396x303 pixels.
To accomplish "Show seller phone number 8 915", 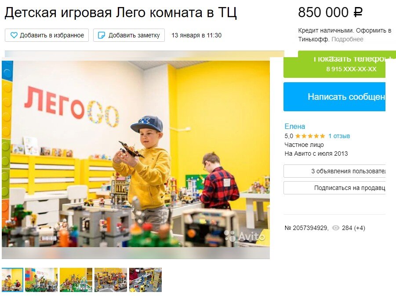I will pyautogui.click(x=334, y=65).
